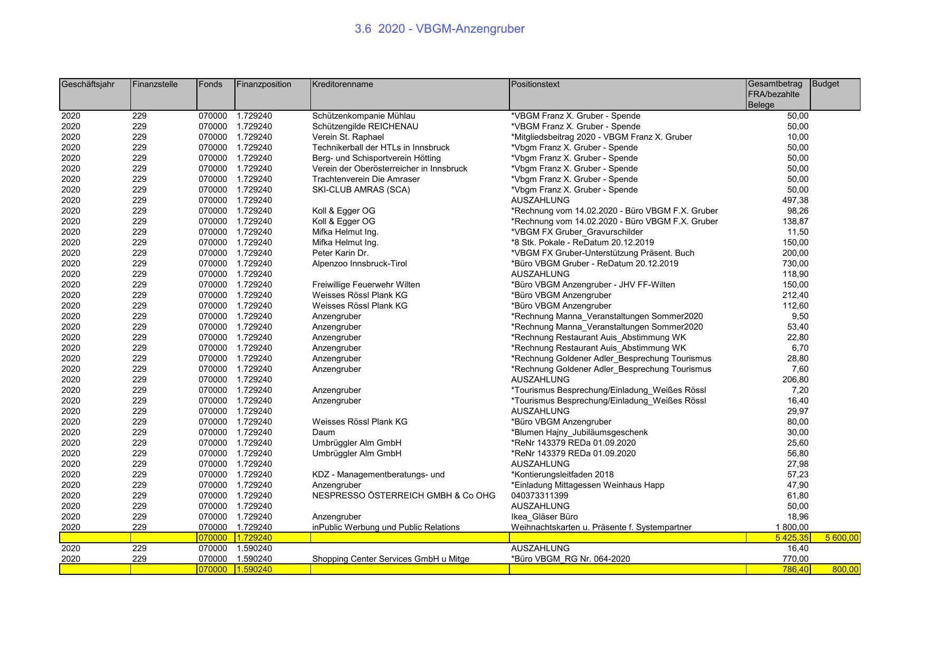926x654 pixels.
Task: Click the Alpenzoo Innsbruck-Tirol entry
Action: 359,264
